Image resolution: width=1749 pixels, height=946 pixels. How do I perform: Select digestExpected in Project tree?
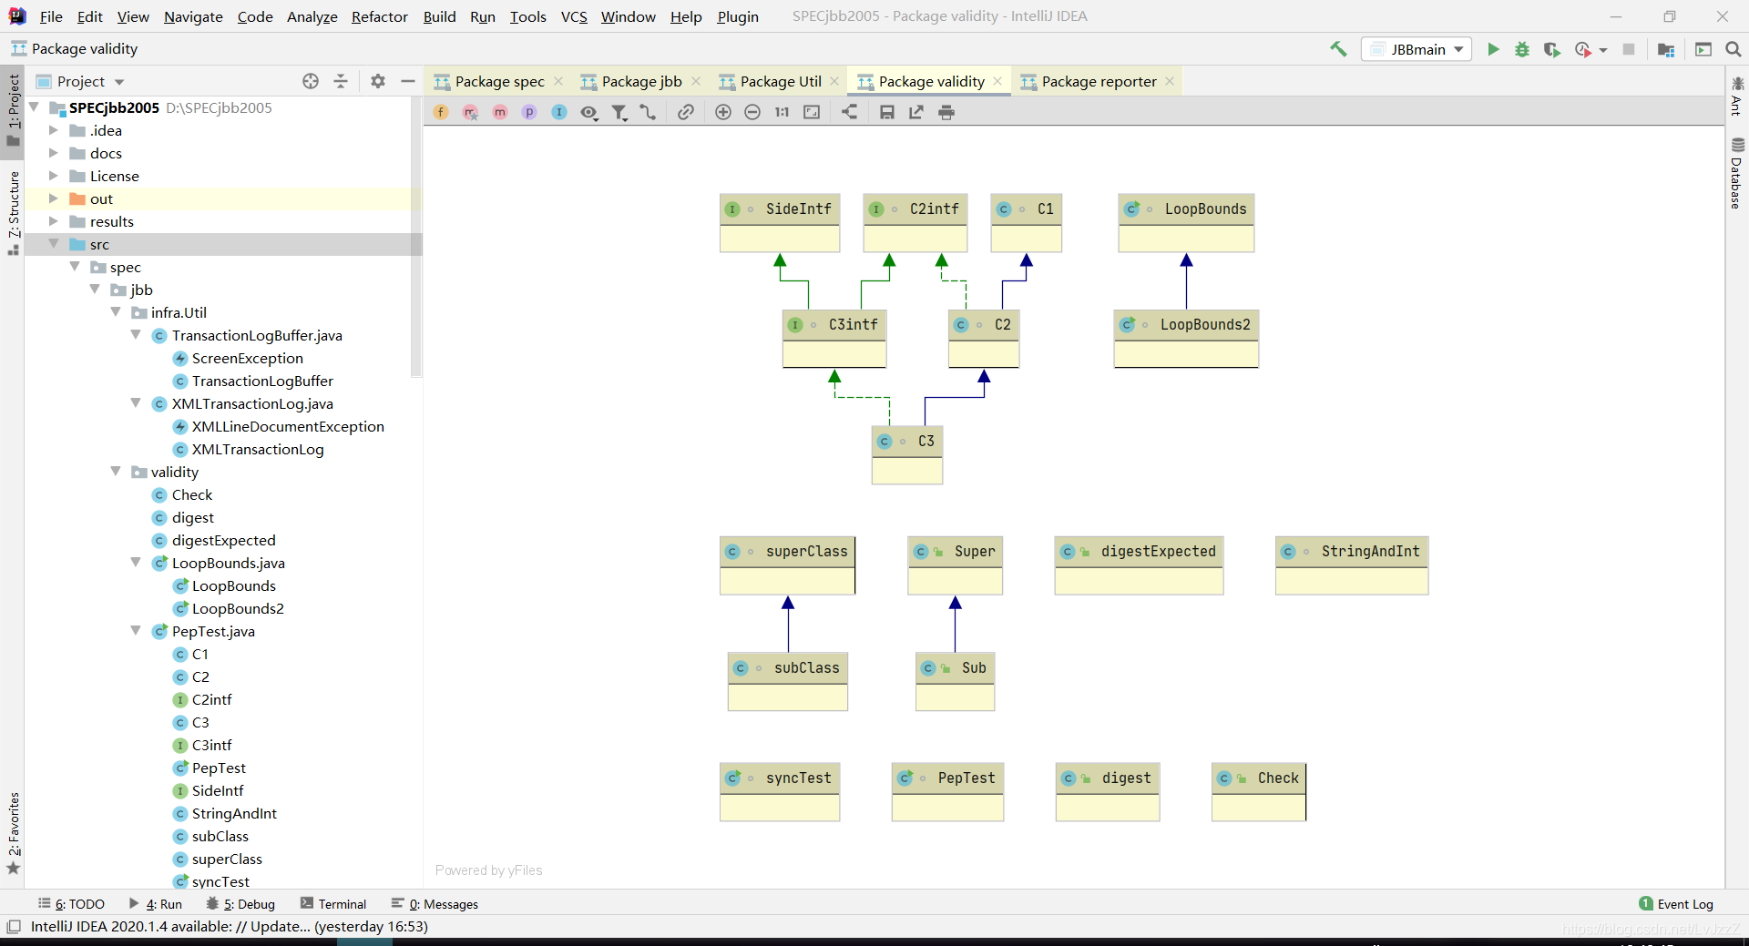point(223,540)
